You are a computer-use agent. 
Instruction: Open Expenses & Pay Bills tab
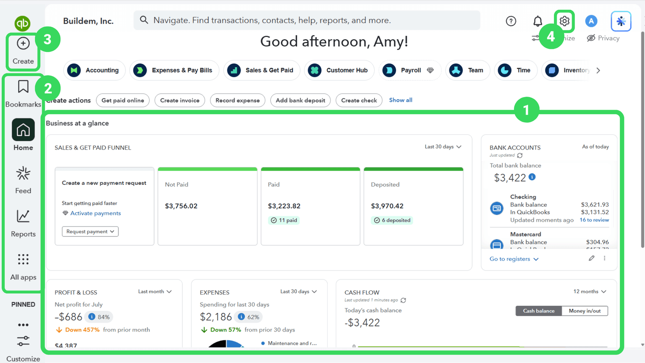pyautogui.click(x=174, y=70)
